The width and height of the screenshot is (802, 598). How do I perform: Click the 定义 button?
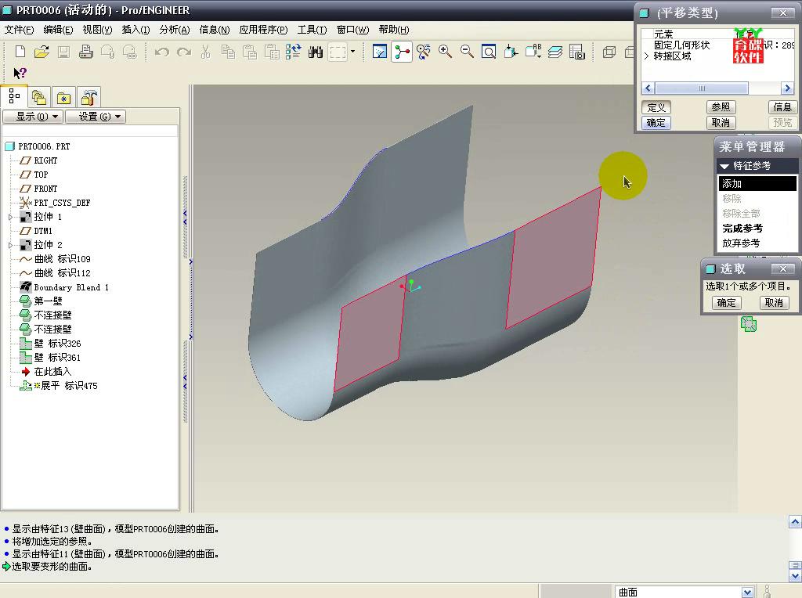[x=656, y=107]
